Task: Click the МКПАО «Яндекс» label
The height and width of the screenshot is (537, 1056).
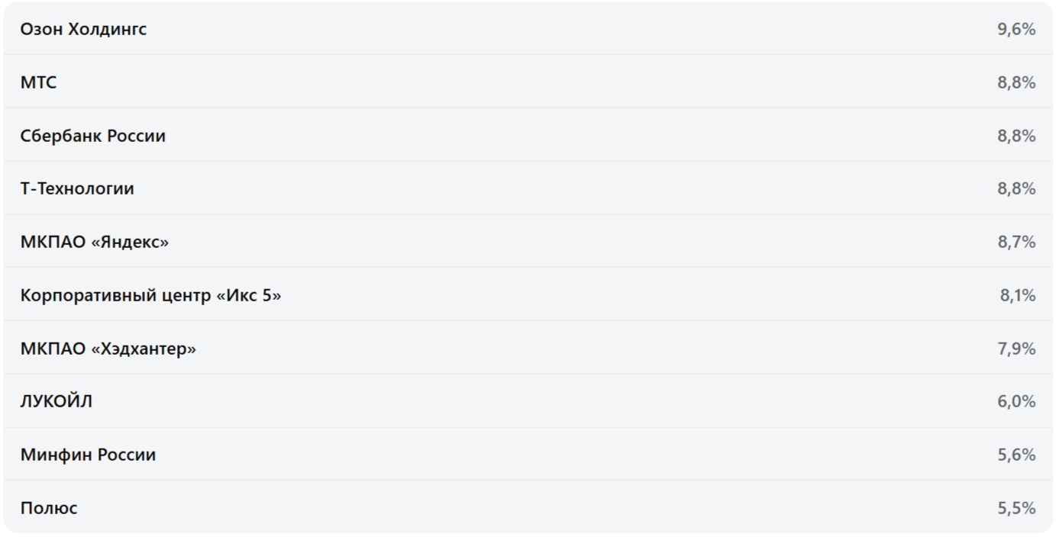Action: (x=95, y=242)
